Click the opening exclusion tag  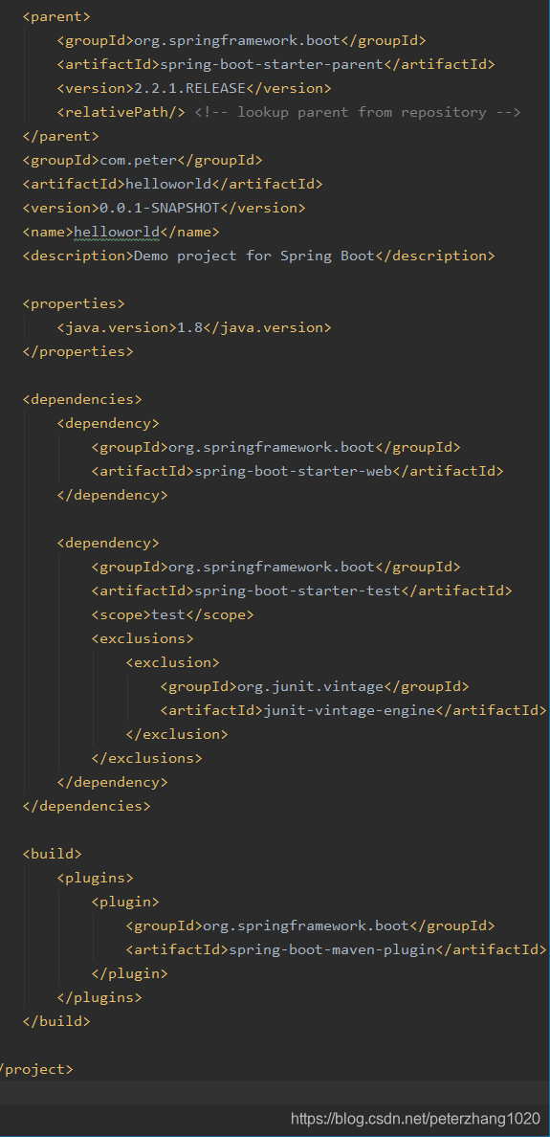(172, 662)
